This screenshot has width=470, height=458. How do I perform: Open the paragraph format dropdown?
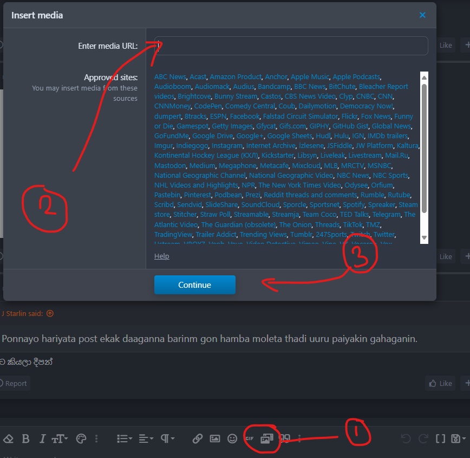coord(167,439)
